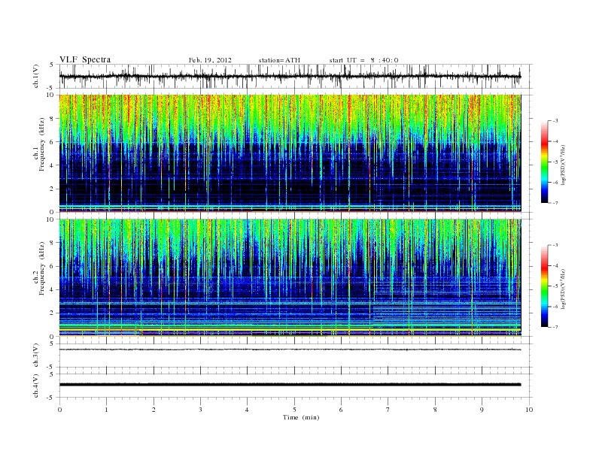Click the Time axis tick label "2"
This screenshot has height=460, width=596.
point(154,410)
